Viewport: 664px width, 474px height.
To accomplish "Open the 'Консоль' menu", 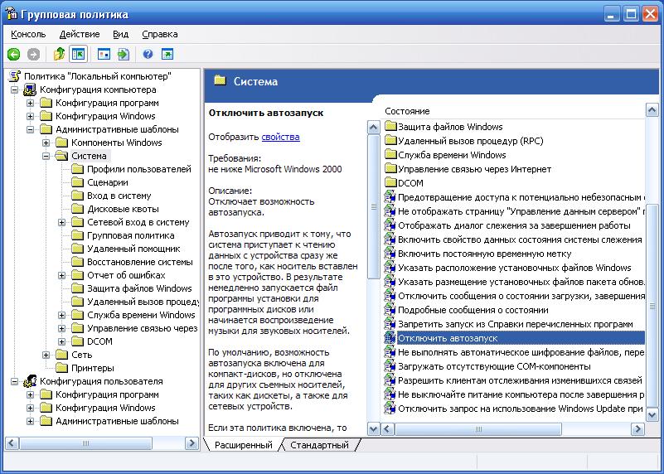I will tap(28, 34).
